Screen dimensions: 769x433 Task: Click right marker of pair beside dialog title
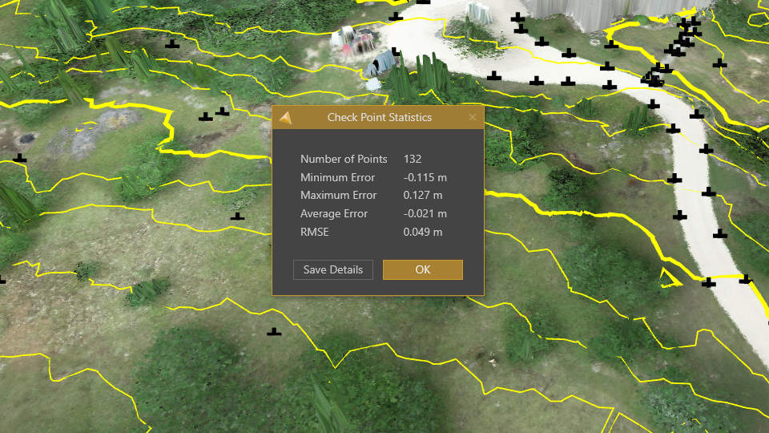[223, 111]
